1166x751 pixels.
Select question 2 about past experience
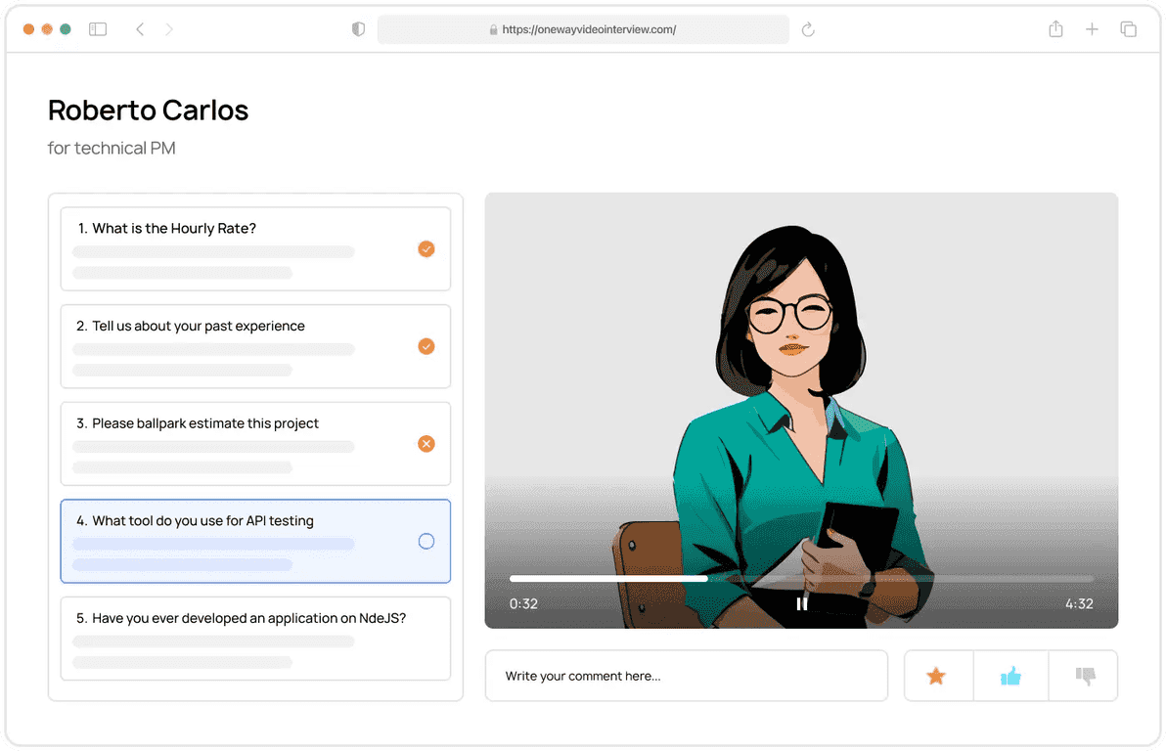[254, 346]
